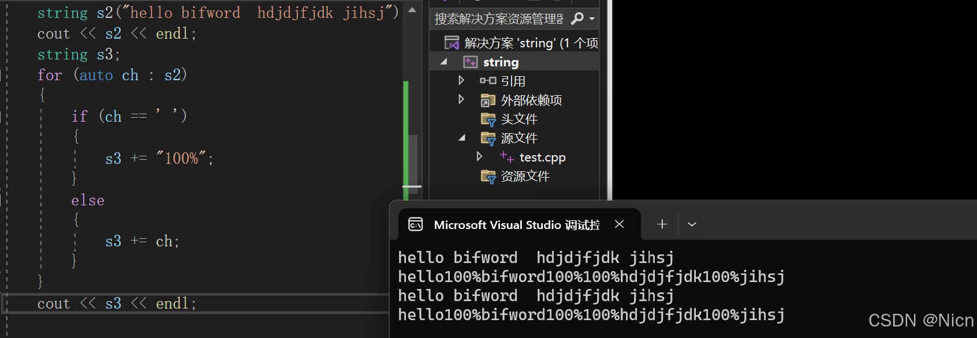Expand the test.cpp file node

479,156
